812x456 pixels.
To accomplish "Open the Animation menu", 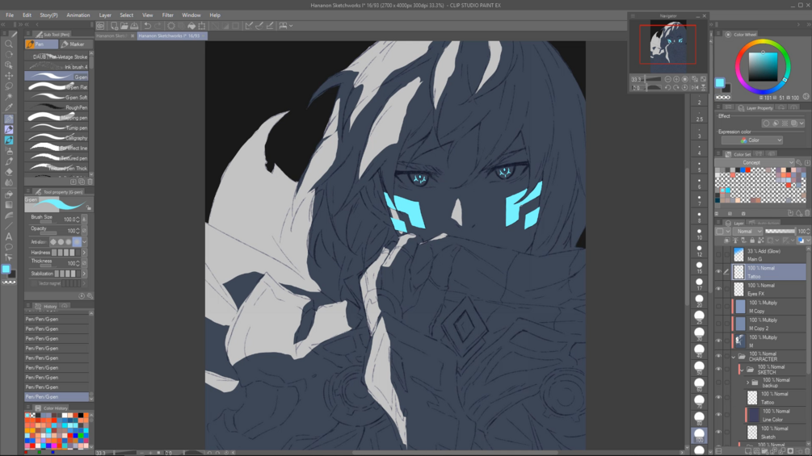I will (78, 15).
